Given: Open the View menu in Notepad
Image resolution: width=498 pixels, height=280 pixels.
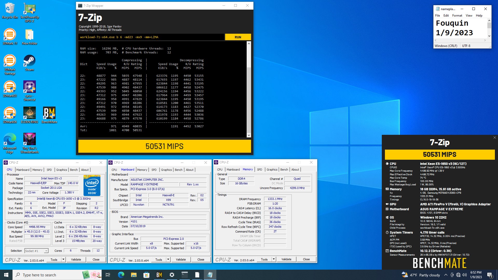Looking at the screenshot, I should click(469, 16).
